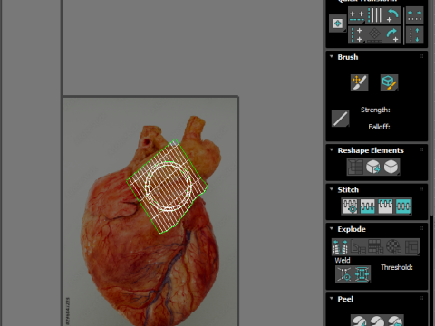Space the selection vertically
Viewport: 435px width, 326px height.
tap(414, 35)
